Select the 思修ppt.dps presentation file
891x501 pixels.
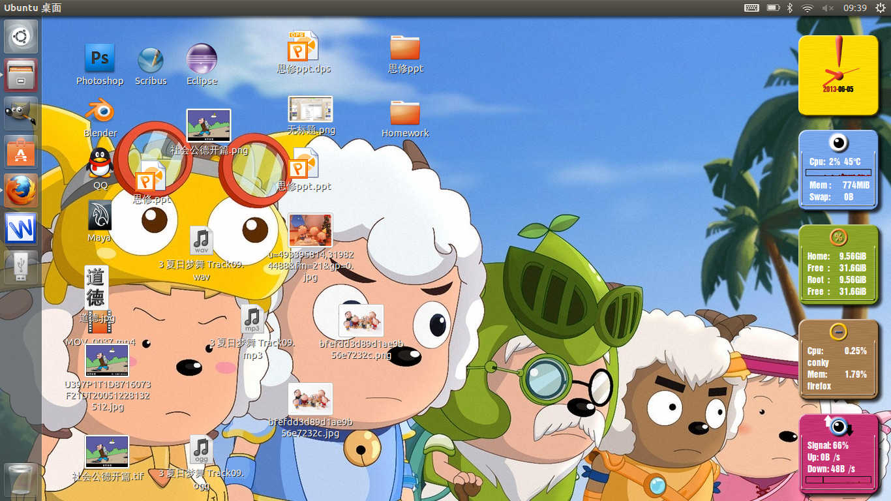[303, 46]
